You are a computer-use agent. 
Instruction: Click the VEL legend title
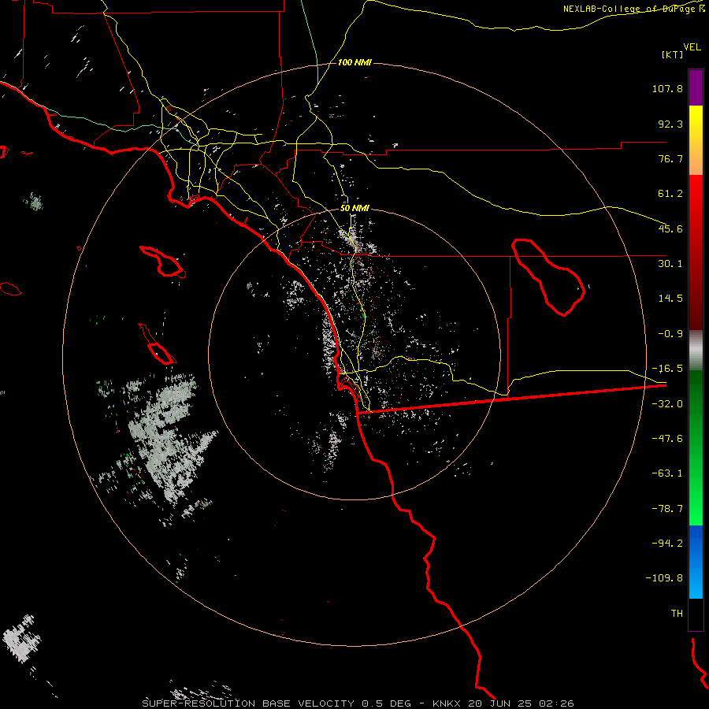click(x=692, y=47)
